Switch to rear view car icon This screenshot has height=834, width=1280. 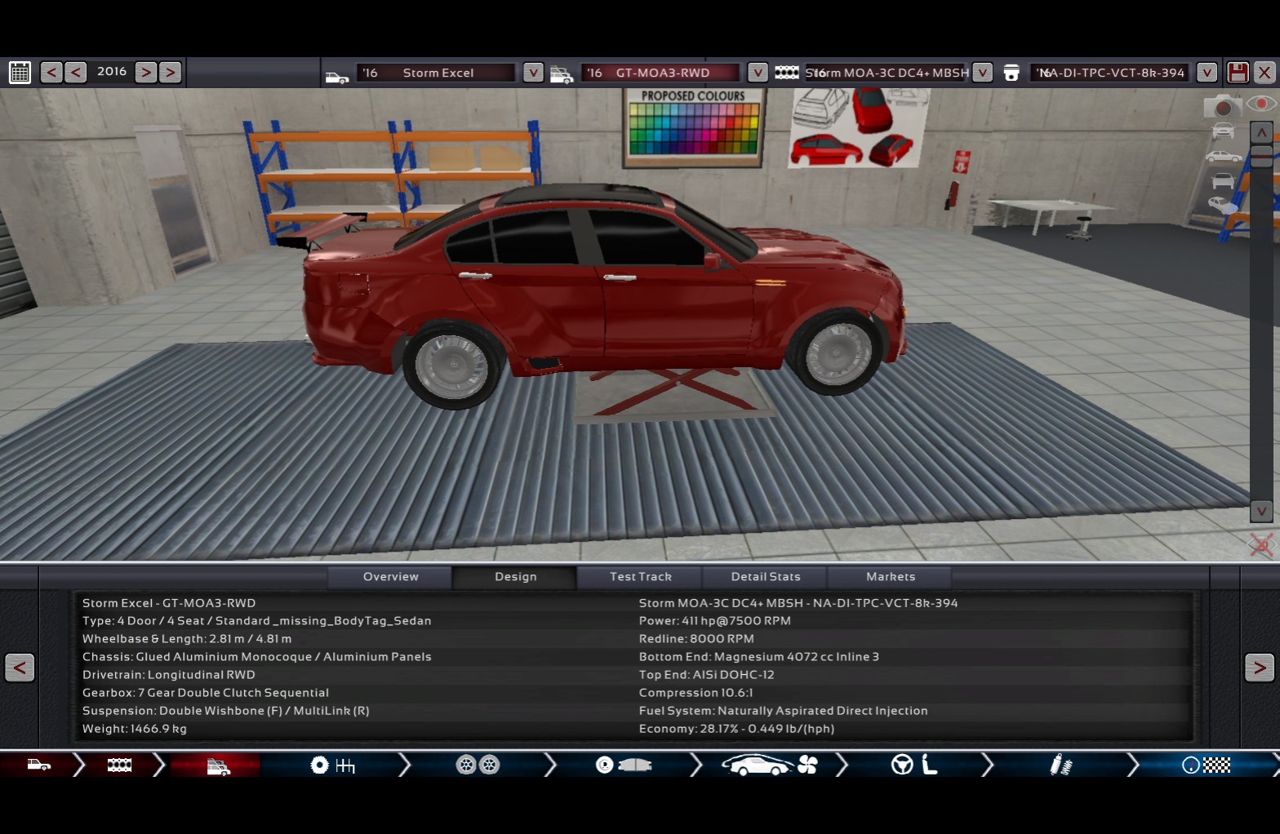[x=1222, y=180]
